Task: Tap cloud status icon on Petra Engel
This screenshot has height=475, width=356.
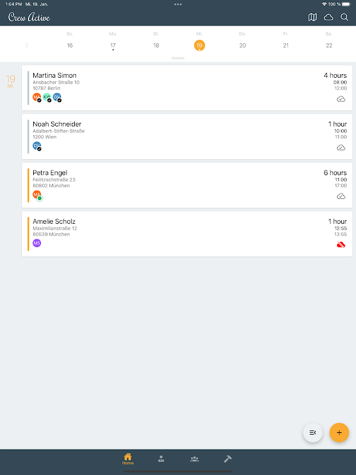Action: click(341, 196)
